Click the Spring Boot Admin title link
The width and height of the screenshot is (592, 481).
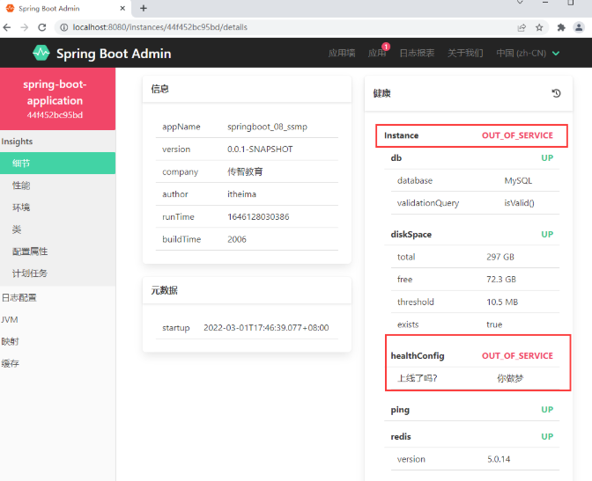[x=114, y=54]
